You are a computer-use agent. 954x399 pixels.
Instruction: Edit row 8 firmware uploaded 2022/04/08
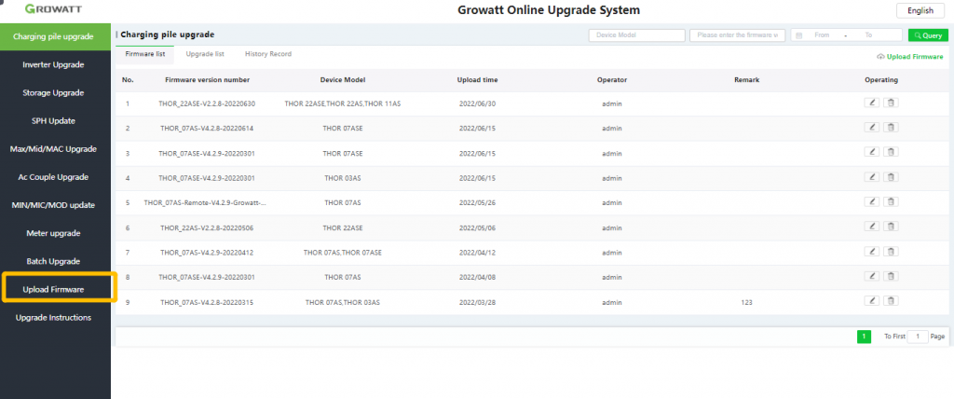click(x=872, y=276)
